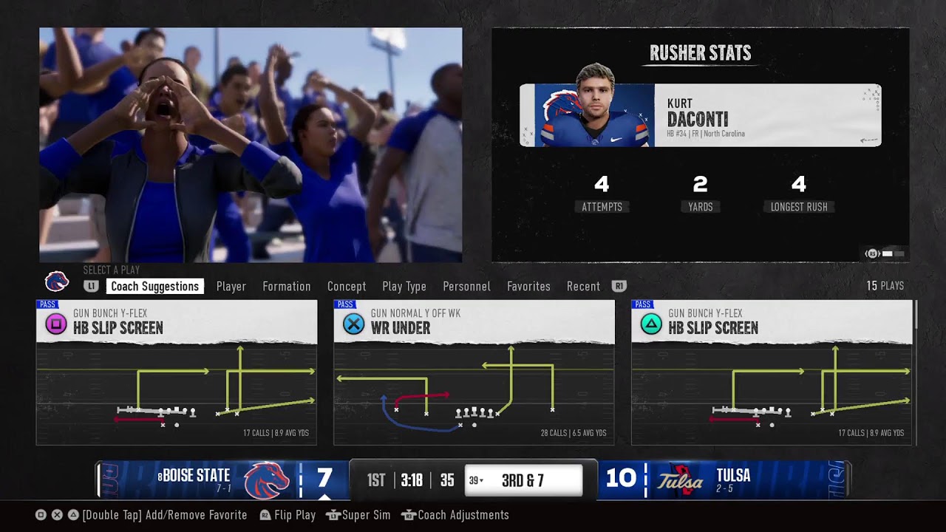
Task: Click the cheering crowd video preview
Action: 251,145
